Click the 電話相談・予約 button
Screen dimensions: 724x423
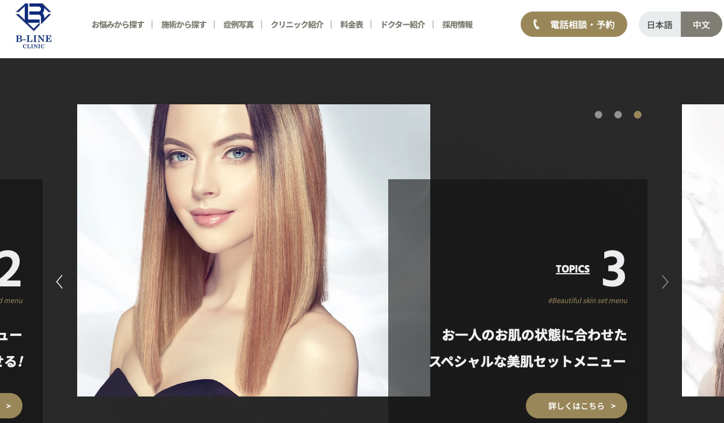click(574, 24)
